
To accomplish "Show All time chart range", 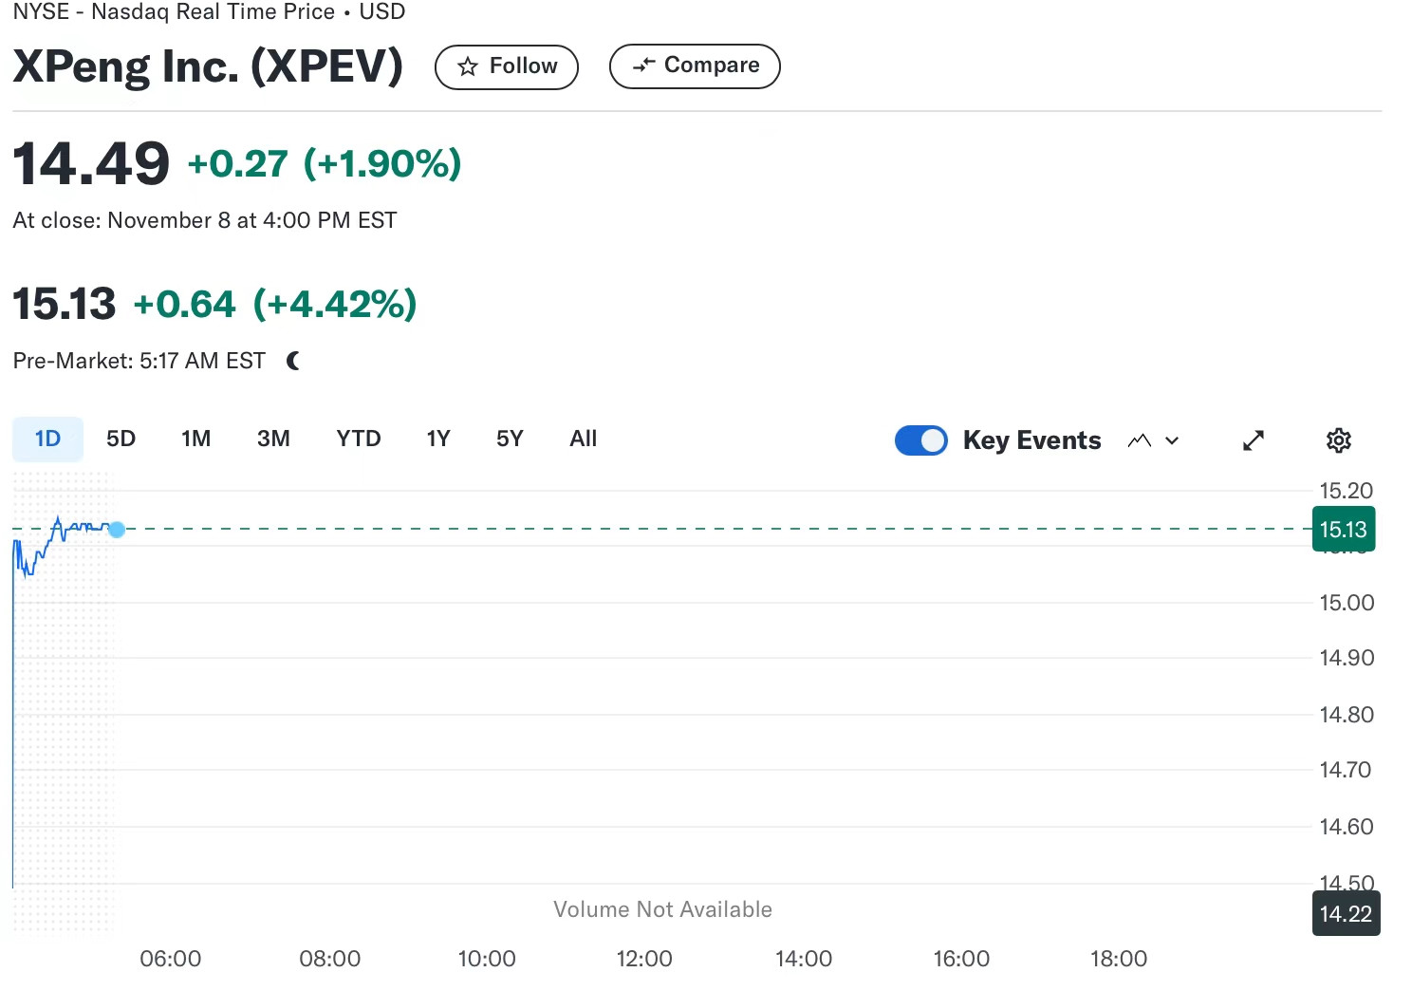I will pos(584,439).
